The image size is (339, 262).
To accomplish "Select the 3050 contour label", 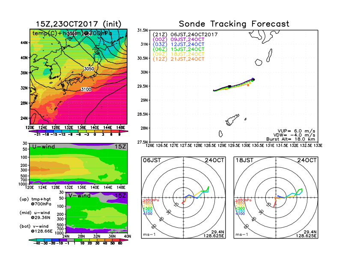I will 89,69.
